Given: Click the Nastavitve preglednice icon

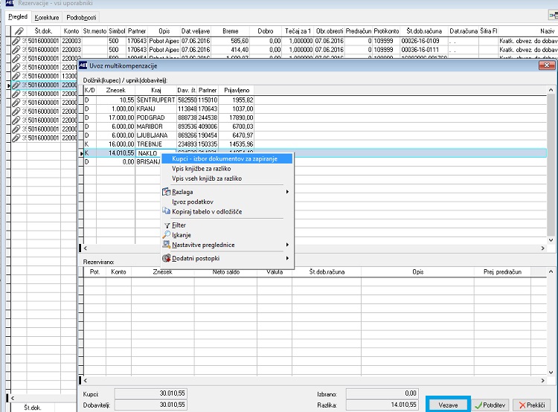Looking at the screenshot, I should pos(166,245).
